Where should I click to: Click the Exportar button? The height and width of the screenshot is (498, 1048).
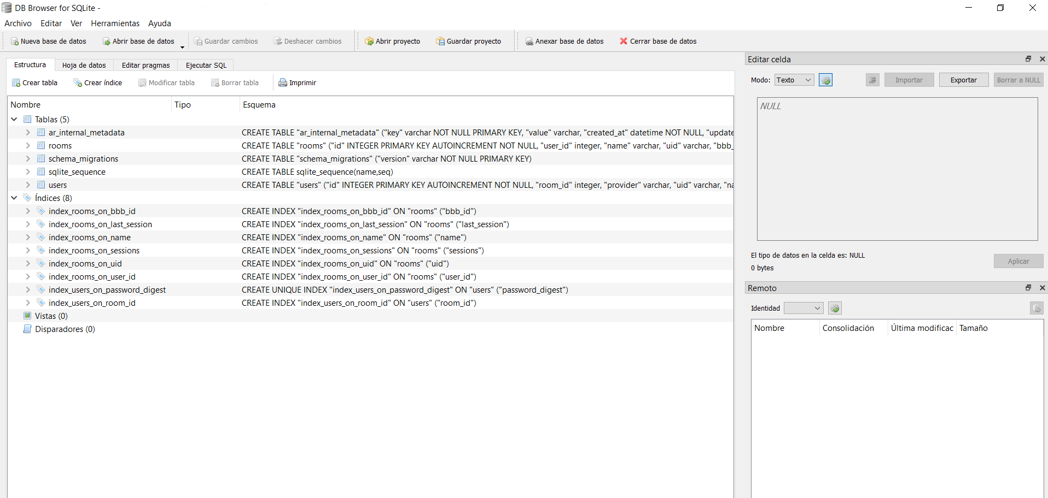pos(963,80)
